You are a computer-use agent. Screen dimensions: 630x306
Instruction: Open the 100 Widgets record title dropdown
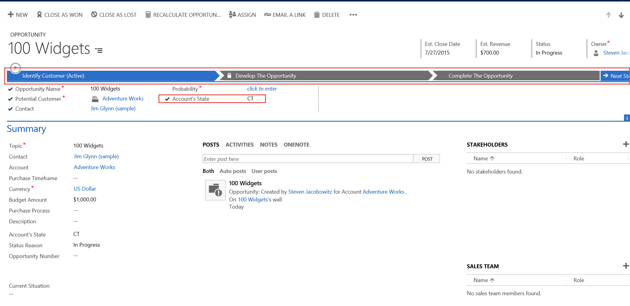click(x=99, y=50)
